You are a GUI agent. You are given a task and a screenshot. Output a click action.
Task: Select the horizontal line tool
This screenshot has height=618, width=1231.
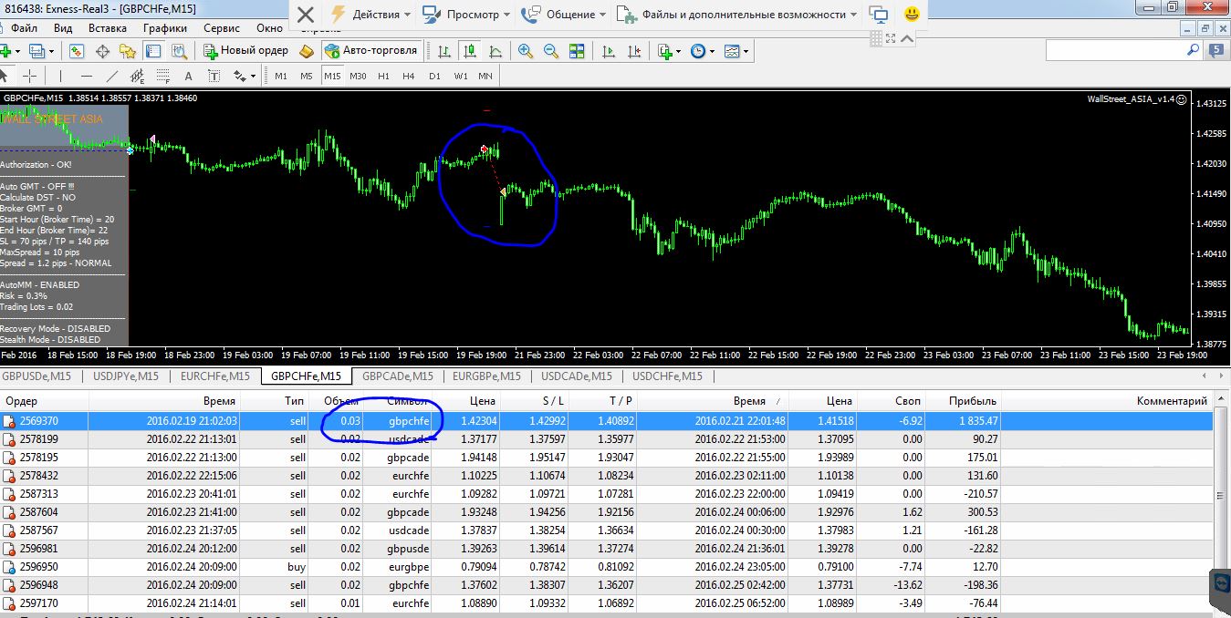[x=87, y=76]
